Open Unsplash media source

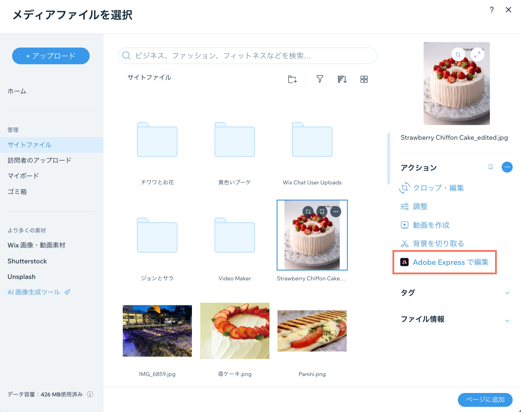pyautogui.click(x=22, y=277)
